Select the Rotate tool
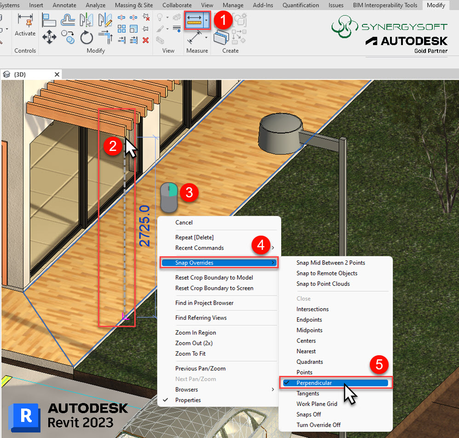Viewport: 459px width, 438px height. click(86, 37)
